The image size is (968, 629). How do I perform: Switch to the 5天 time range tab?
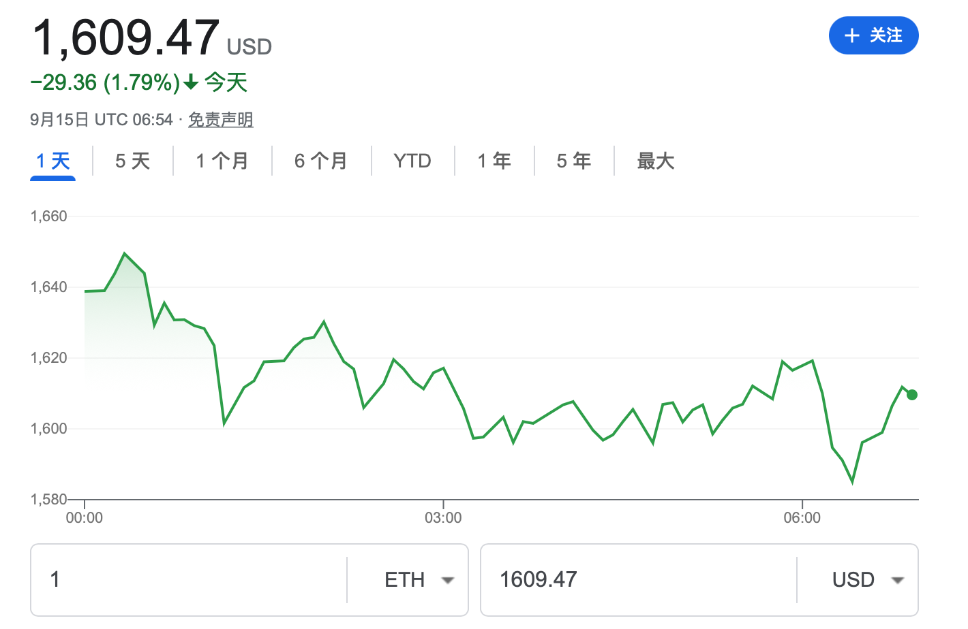[x=132, y=161]
